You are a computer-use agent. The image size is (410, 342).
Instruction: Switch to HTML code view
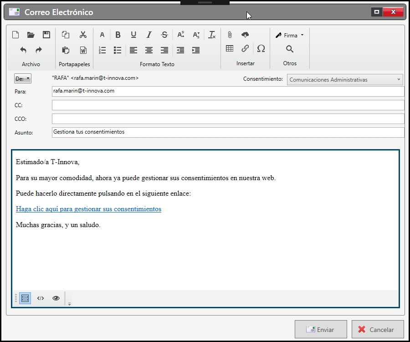[x=41, y=298]
